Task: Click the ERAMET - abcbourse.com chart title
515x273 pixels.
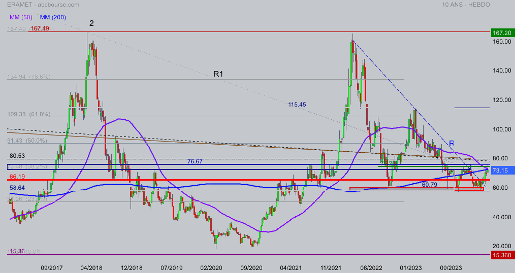Action: click(x=43, y=5)
